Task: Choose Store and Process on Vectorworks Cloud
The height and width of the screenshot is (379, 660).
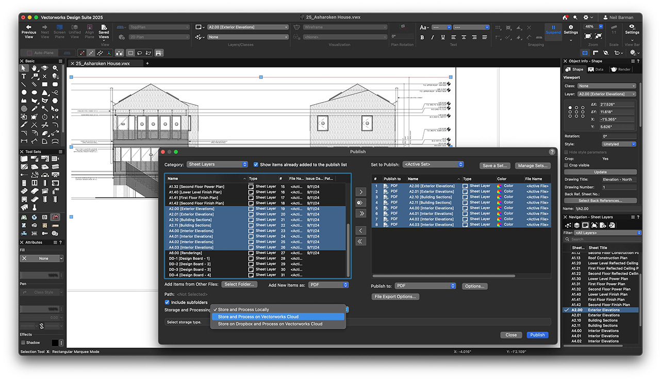Action: pyautogui.click(x=278, y=317)
